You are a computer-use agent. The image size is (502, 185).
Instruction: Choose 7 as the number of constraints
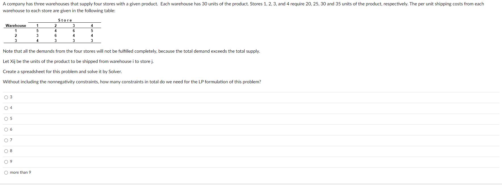tap(6, 140)
